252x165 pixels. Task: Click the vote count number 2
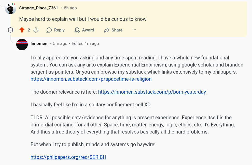(29, 30)
